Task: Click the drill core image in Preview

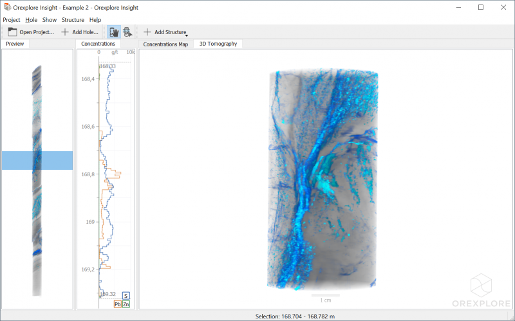Action: point(37,181)
